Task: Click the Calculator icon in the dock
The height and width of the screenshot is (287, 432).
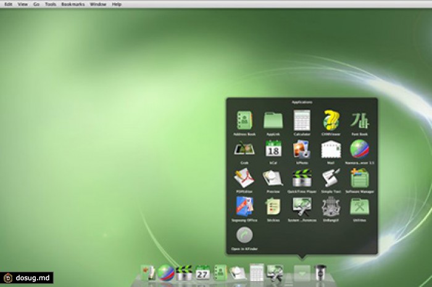Action: (257, 272)
